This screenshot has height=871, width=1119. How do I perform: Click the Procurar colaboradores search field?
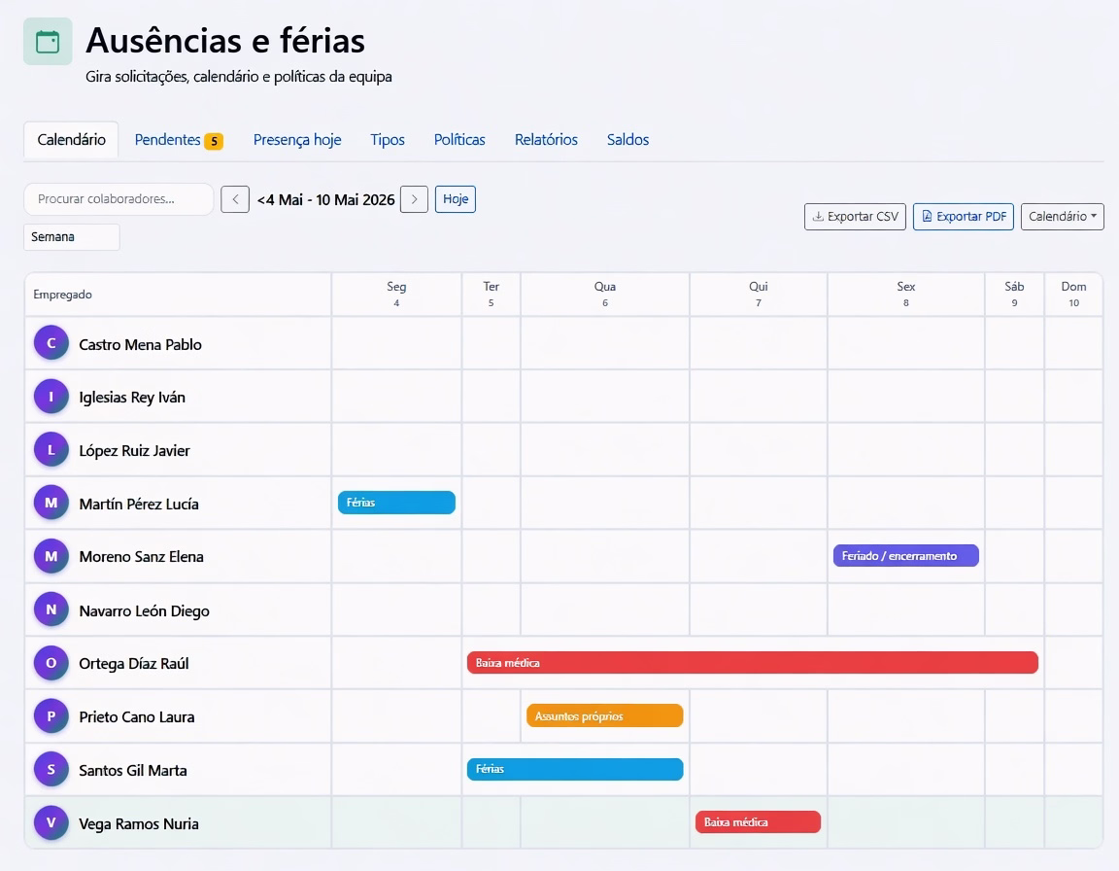click(x=119, y=199)
